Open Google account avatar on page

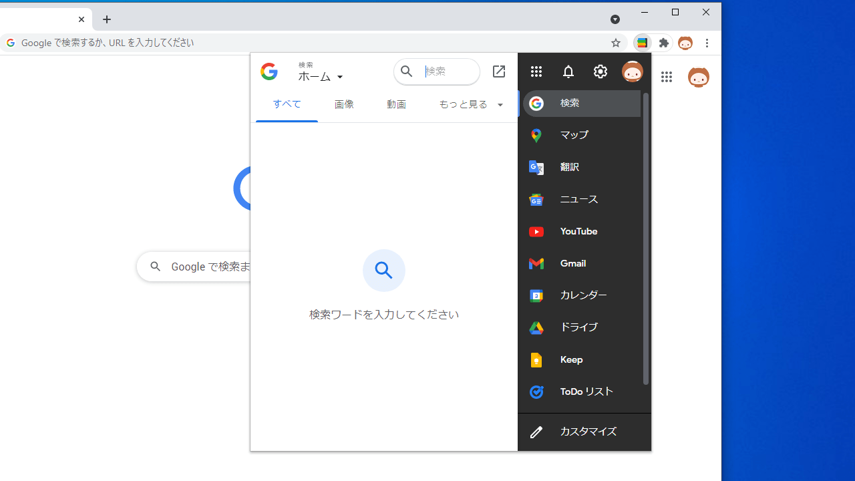pyautogui.click(x=699, y=77)
